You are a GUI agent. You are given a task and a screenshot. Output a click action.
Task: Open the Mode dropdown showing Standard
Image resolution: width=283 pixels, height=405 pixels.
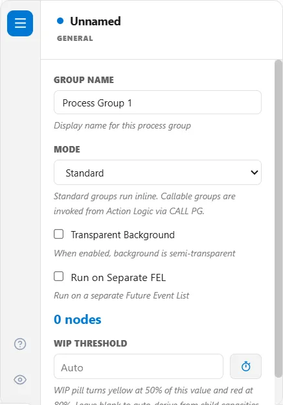[x=157, y=172]
